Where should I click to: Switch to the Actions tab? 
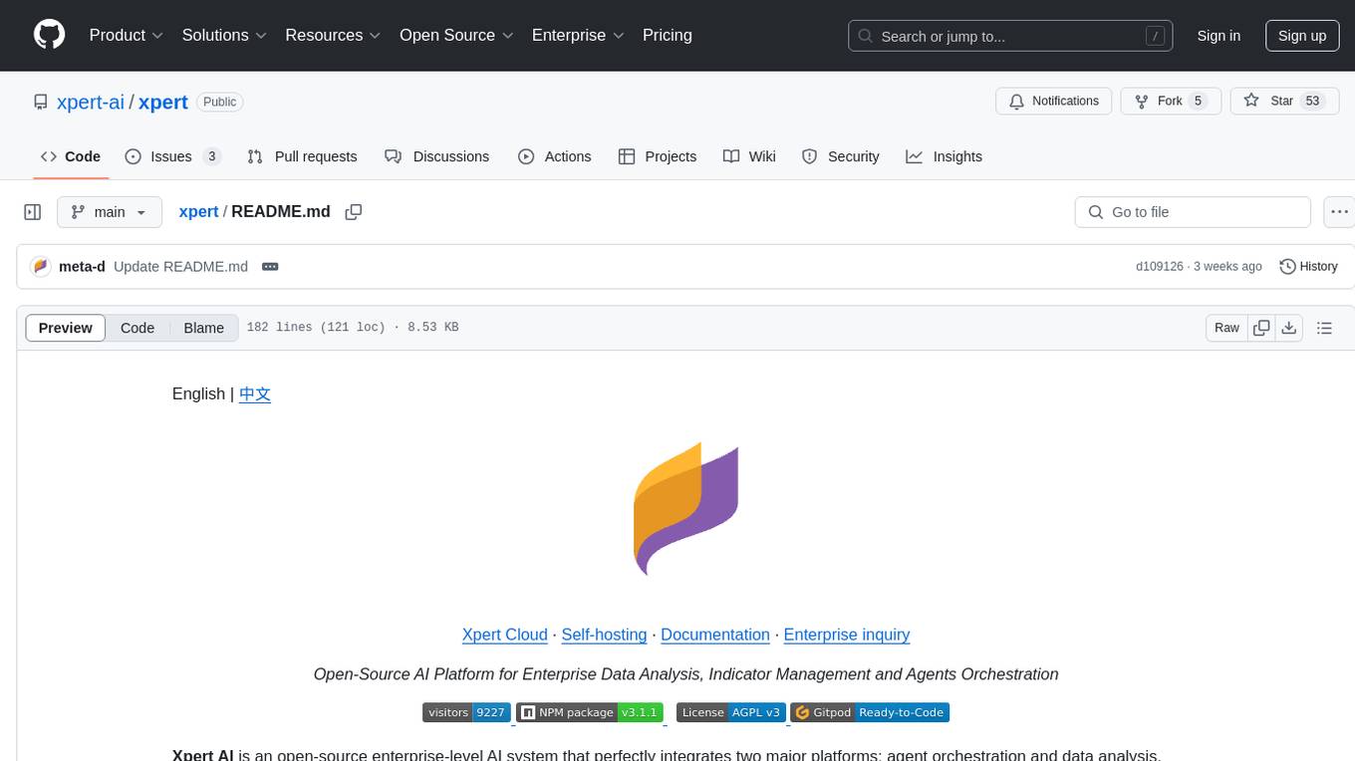coord(555,156)
